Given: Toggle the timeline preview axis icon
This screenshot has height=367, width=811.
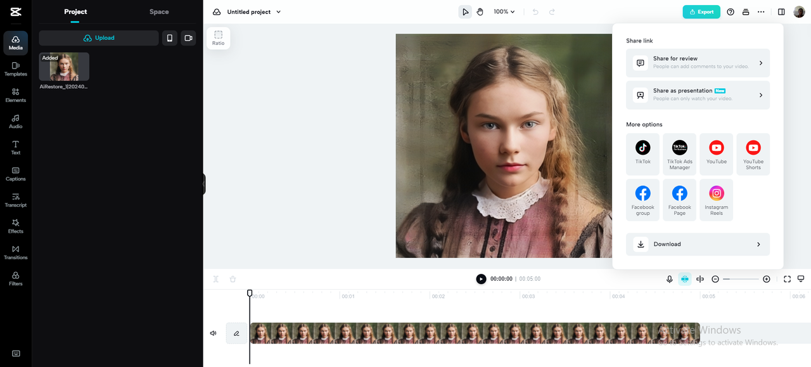Looking at the screenshot, I should (x=700, y=279).
